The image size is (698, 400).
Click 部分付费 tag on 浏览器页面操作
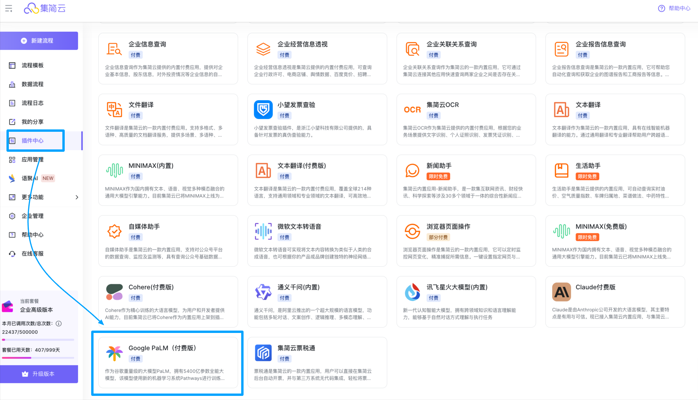438,237
